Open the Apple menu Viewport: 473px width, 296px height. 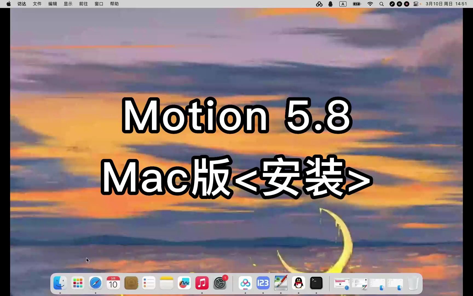pos(9,4)
